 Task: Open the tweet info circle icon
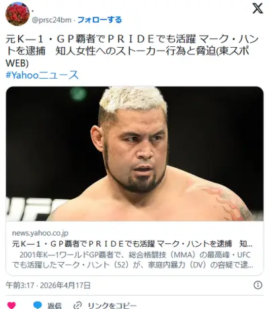(x=258, y=285)
